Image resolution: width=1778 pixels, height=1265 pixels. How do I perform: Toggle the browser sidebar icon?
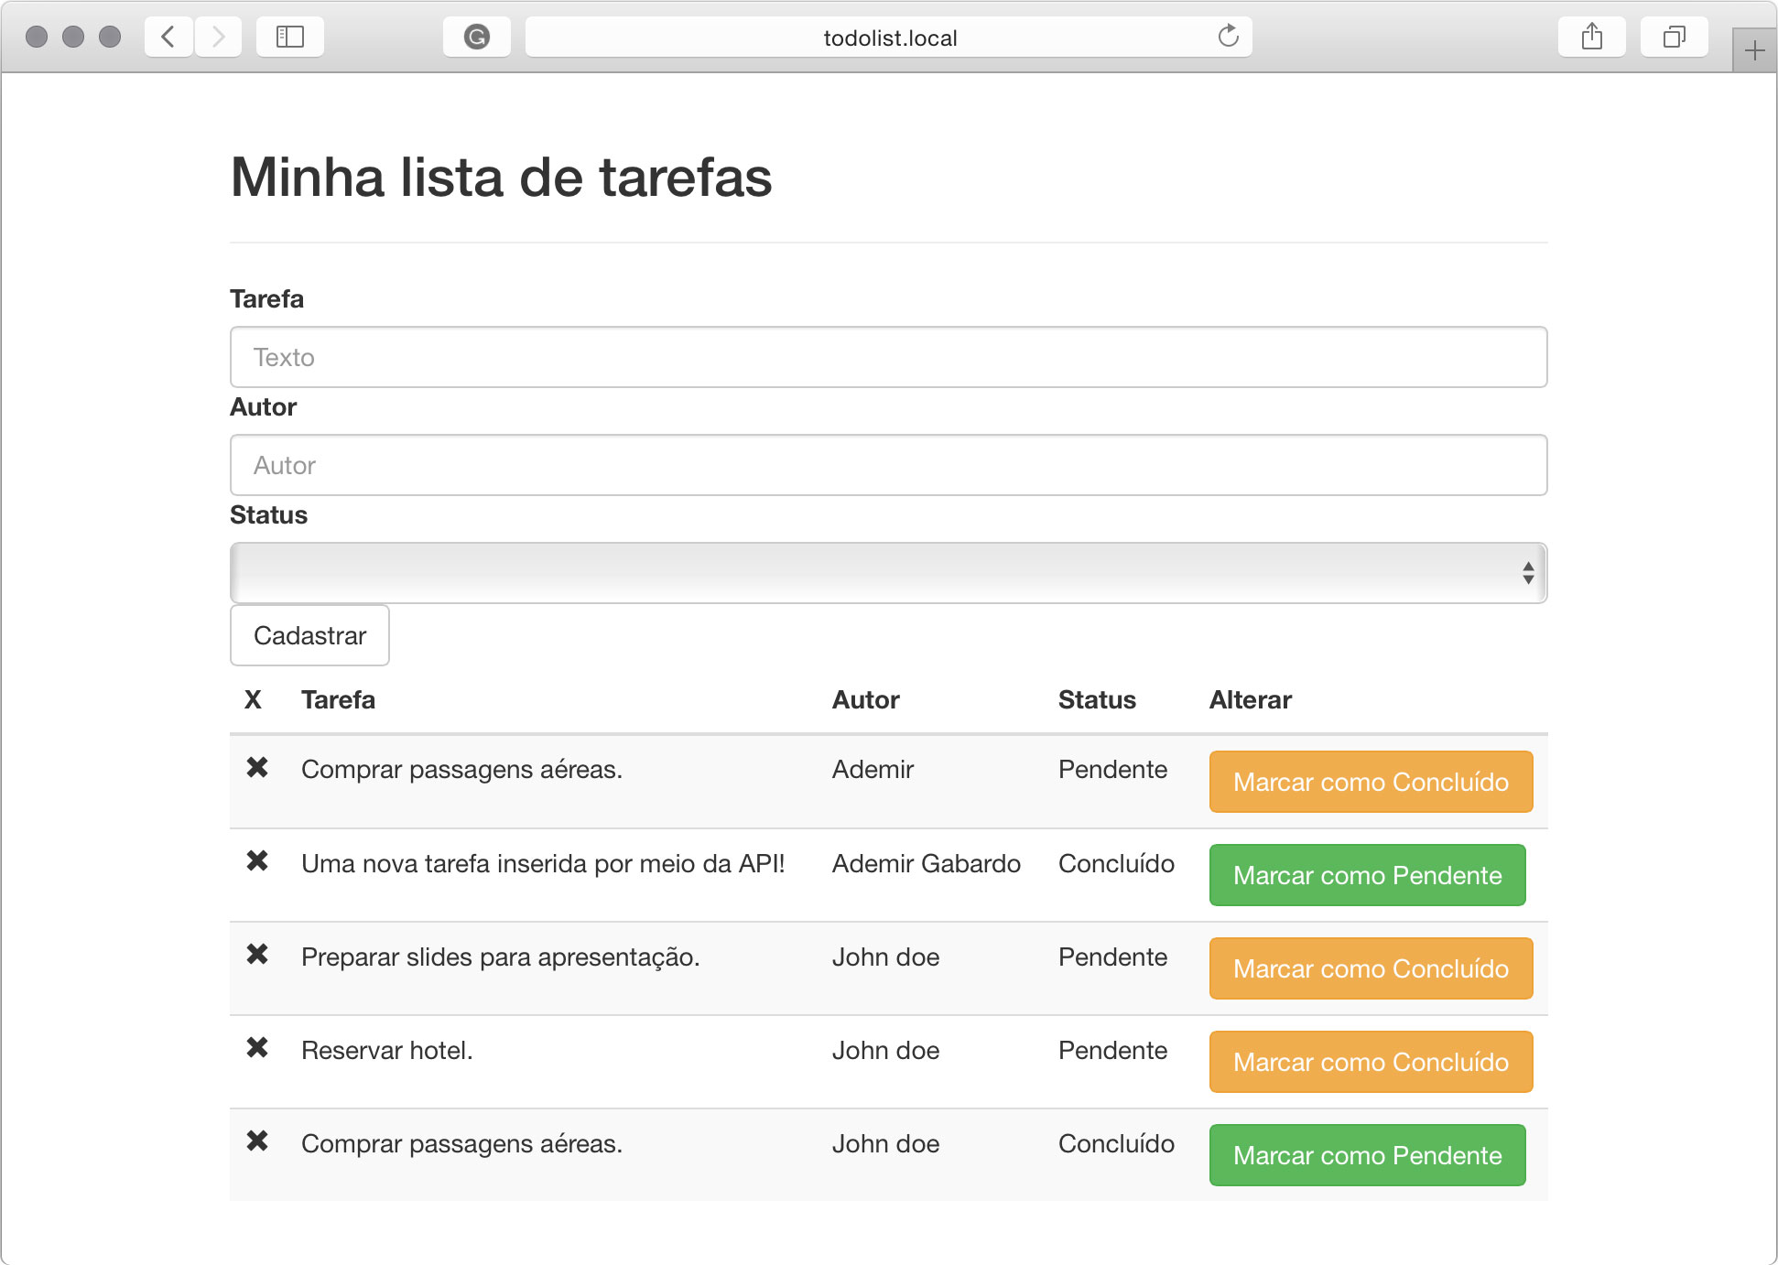pyautogui.click(x=289, y=37)
